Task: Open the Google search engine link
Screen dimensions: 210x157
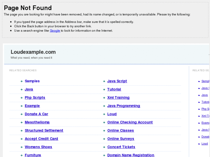Action: click(55, 31)
